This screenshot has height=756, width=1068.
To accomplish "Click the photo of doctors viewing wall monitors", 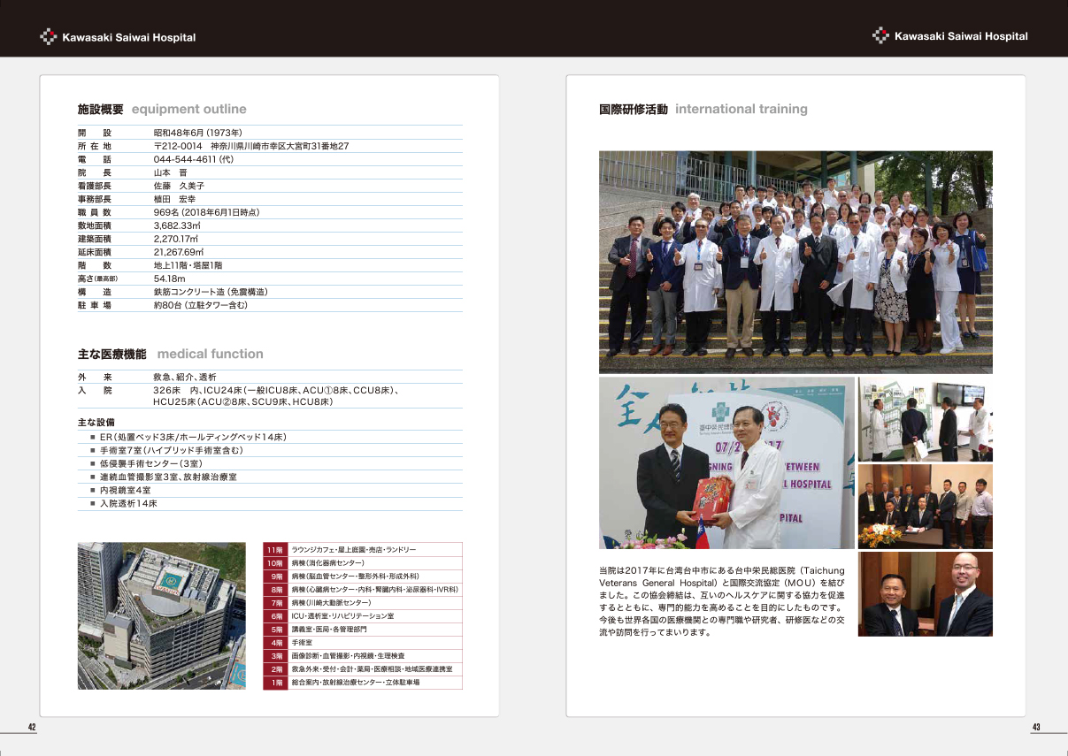I will pos(925,420).
